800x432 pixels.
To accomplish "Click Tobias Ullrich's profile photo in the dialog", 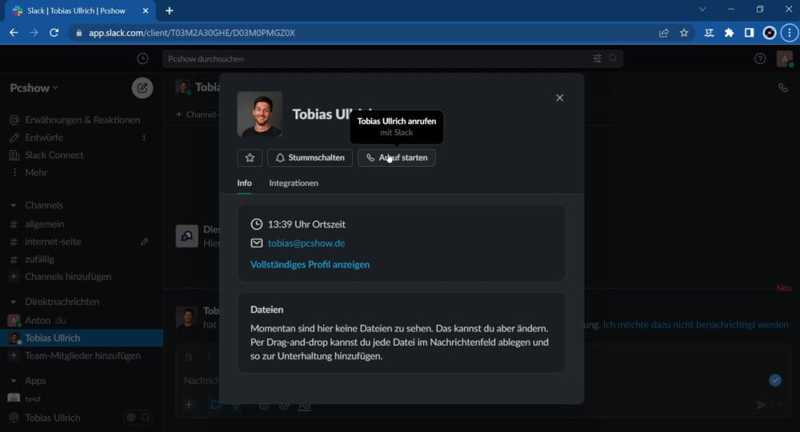I will point(260,114).
